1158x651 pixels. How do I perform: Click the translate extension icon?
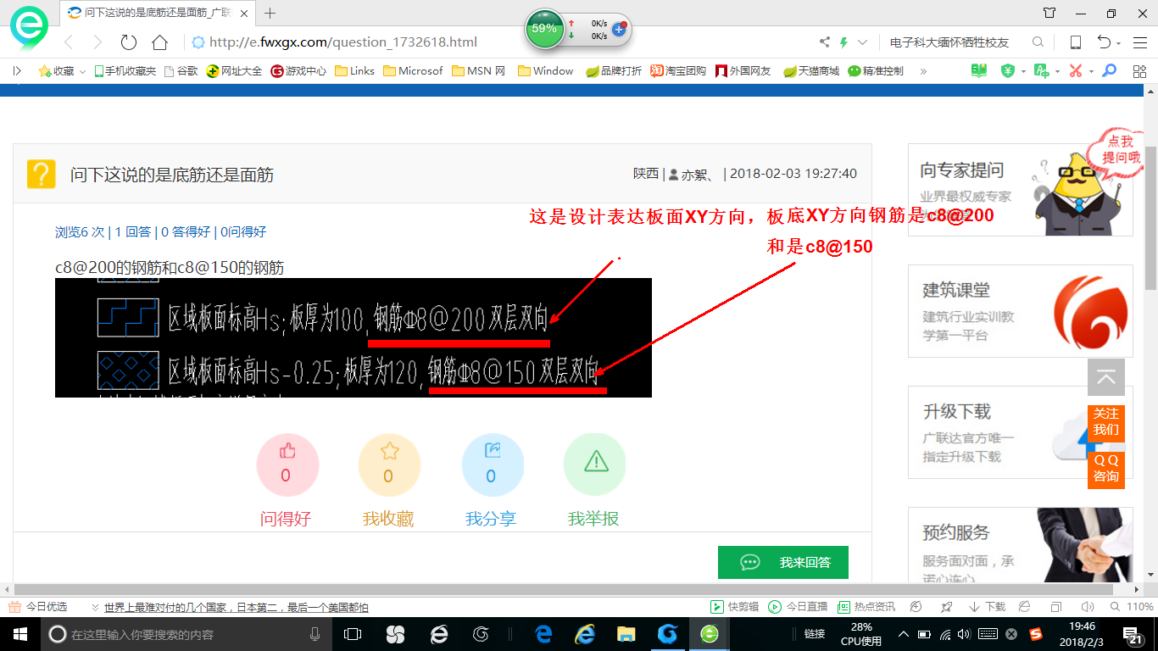[1042, 71]
